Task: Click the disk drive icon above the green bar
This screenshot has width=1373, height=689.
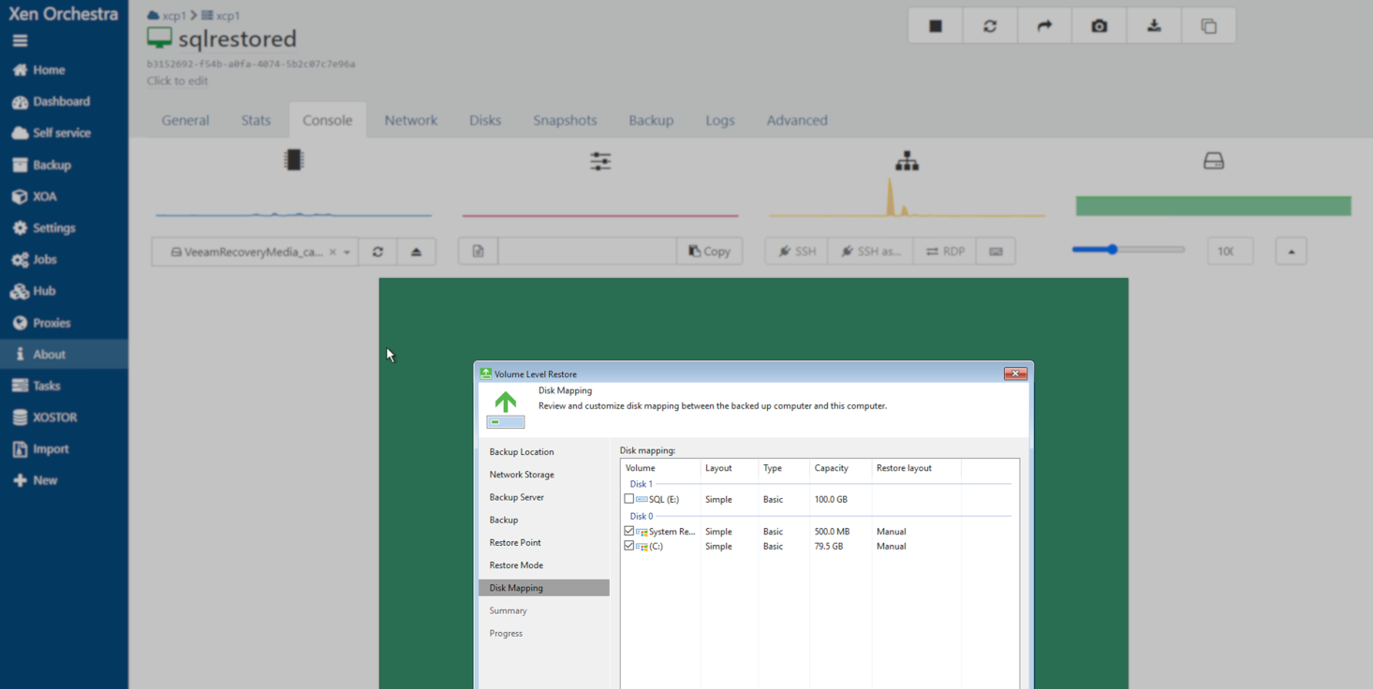Action: 1214,161
